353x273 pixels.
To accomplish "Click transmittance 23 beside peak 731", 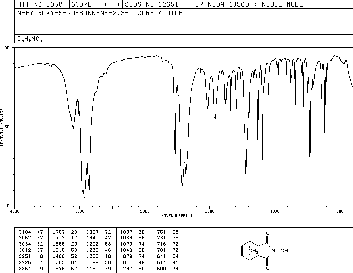I will (175, 238).
